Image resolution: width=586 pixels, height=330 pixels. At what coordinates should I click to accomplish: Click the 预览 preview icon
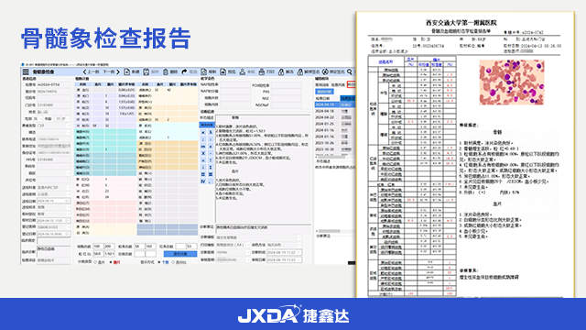(223, 71)
